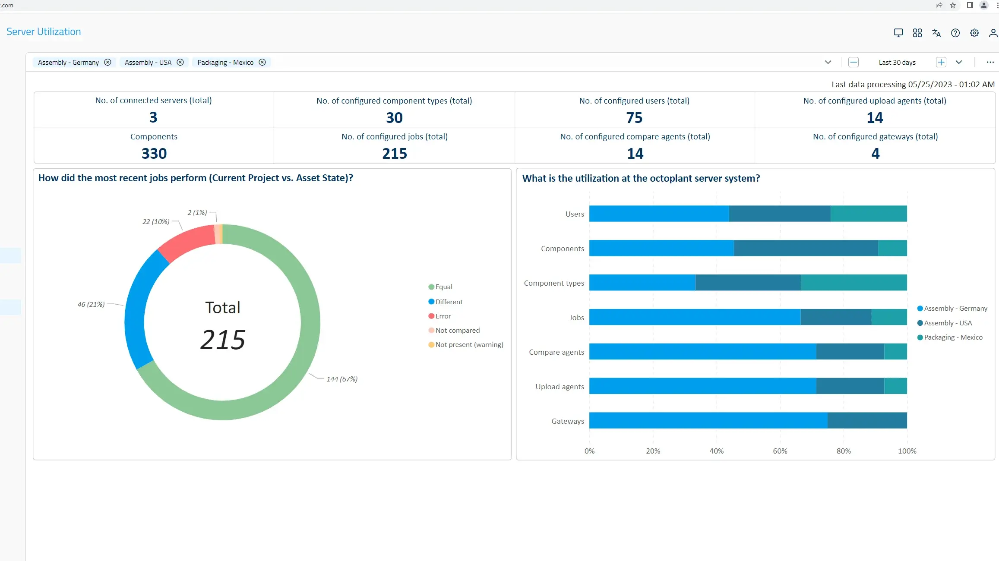
Task: Click the language translation icon
Action: click(x=936, y=33)
